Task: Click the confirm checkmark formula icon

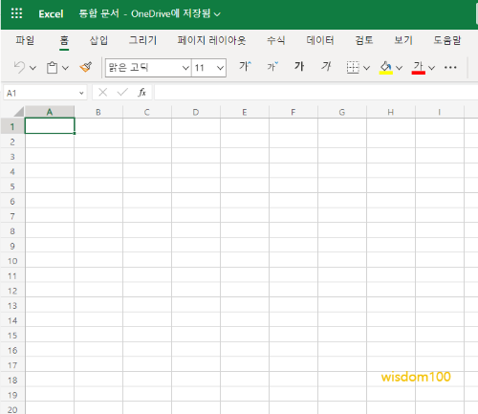Action: coord(122,93)
